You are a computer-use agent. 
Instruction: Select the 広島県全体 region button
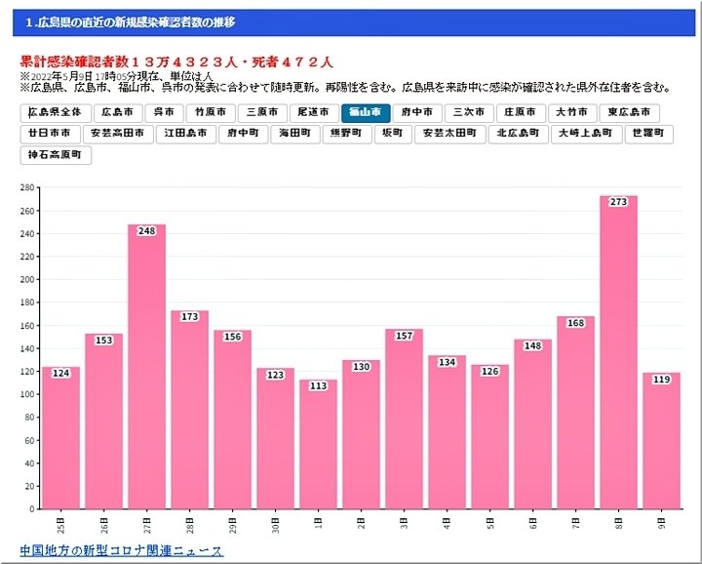58,113
